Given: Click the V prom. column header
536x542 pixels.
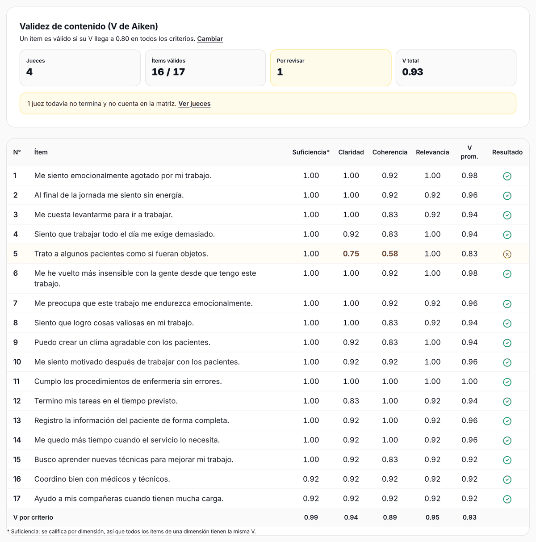Looking at the screenshot, I should pyautogui.click(x=469, y=152).
